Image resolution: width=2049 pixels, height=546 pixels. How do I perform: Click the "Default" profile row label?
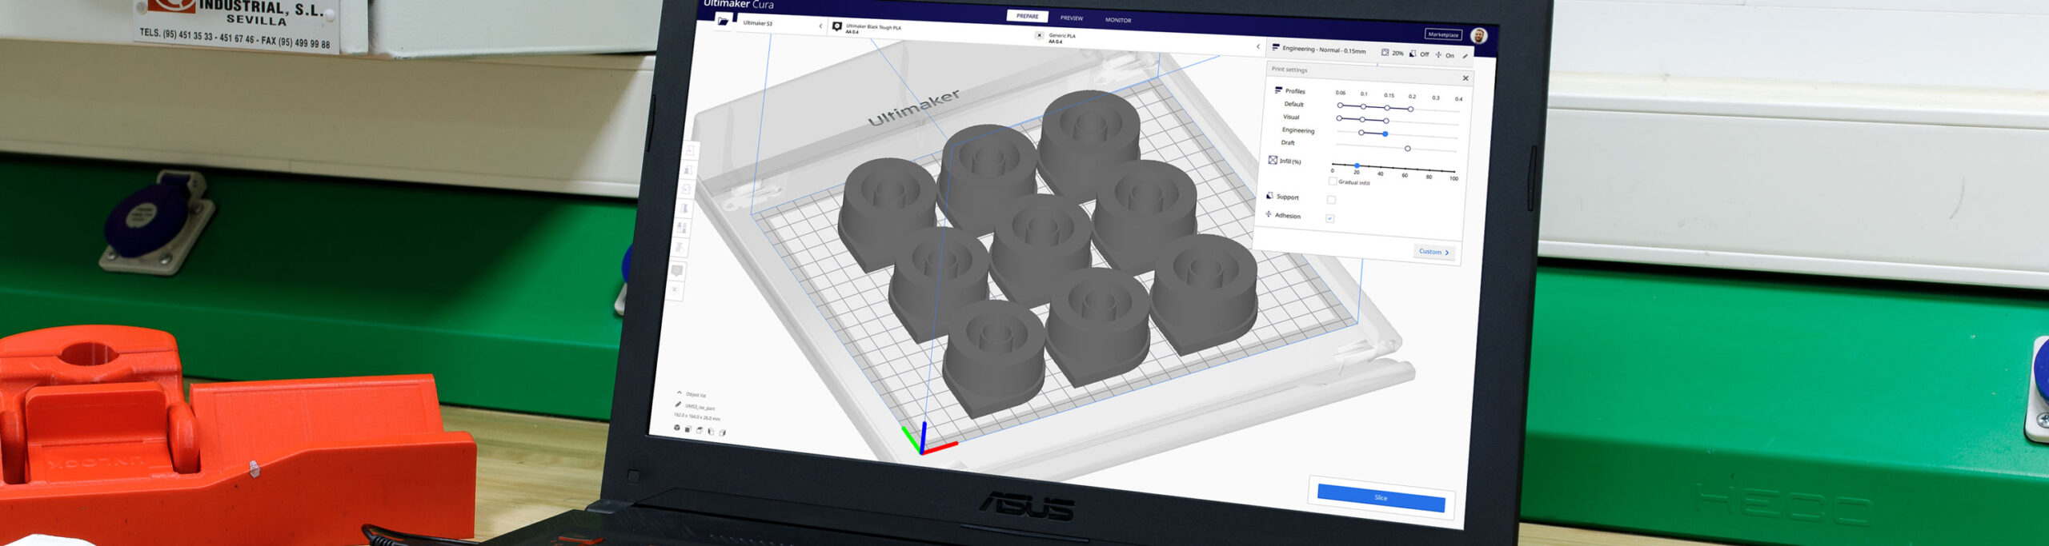click(x=1293, y=104)
